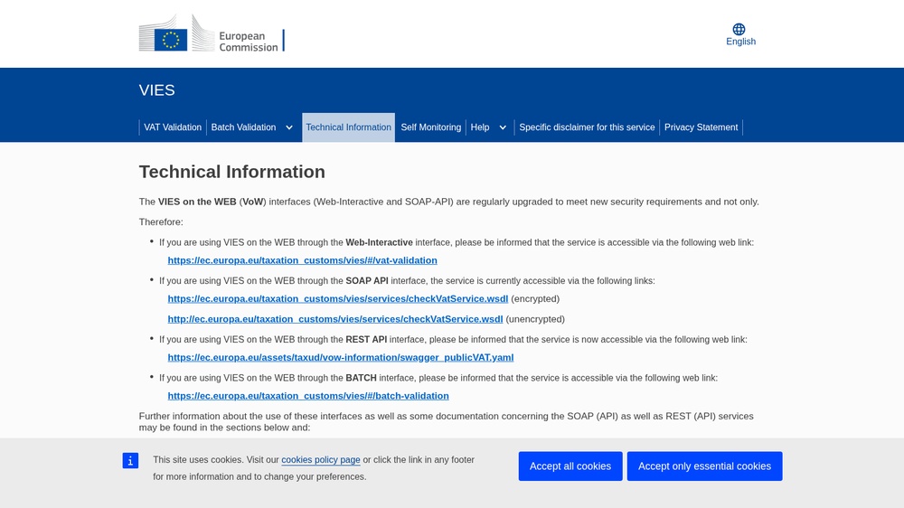Open the vat-validation web link
This screenshot has width=904, height=508.
(x=302, y=260)
